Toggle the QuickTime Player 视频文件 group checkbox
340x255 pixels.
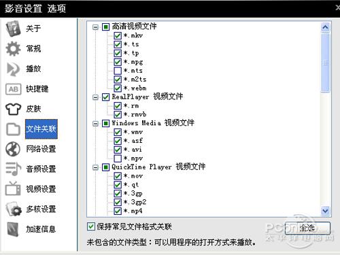click(105, 167)
